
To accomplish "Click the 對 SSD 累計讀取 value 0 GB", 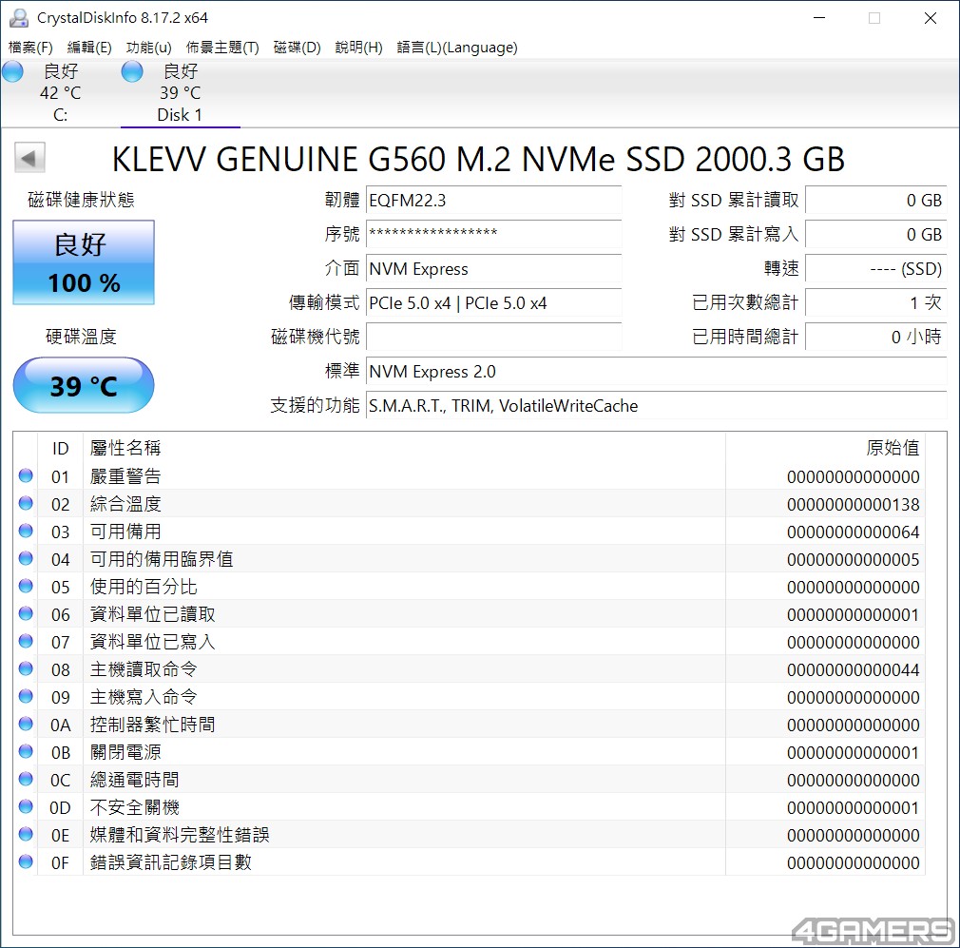I will coord(876,201).
